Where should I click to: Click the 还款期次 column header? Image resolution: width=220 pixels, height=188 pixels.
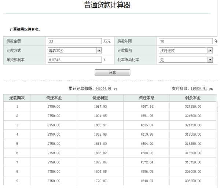click(17, 98)
